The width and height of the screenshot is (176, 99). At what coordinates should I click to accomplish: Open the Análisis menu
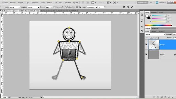coord(50,2)
